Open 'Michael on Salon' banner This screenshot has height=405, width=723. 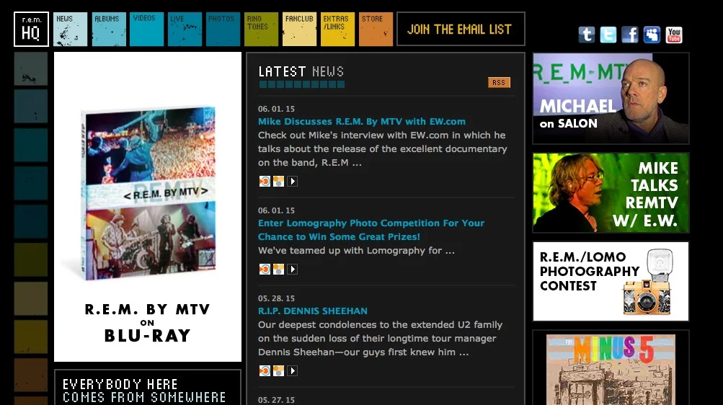click(611, 98)
